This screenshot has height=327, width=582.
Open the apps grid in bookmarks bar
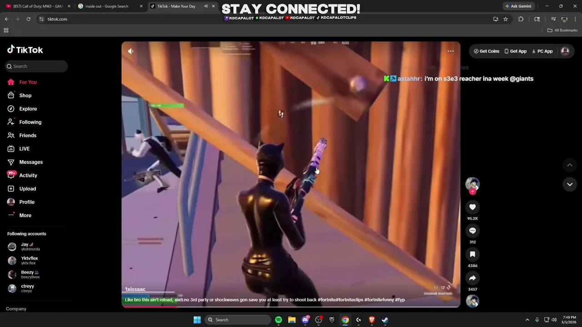click(x=6, y=30)
